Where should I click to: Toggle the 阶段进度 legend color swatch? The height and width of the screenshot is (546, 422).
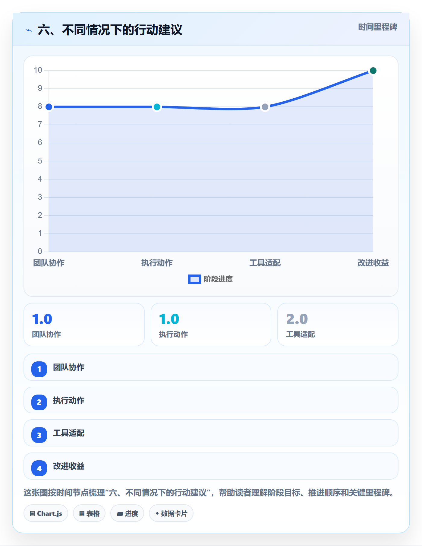pos(194,279)
